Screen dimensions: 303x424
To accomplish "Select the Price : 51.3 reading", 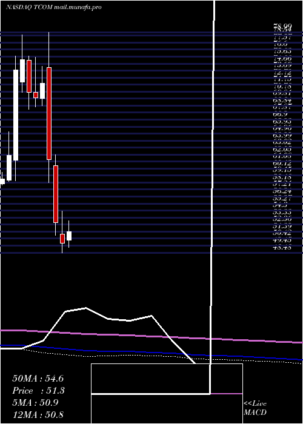I will pos(38,391).
